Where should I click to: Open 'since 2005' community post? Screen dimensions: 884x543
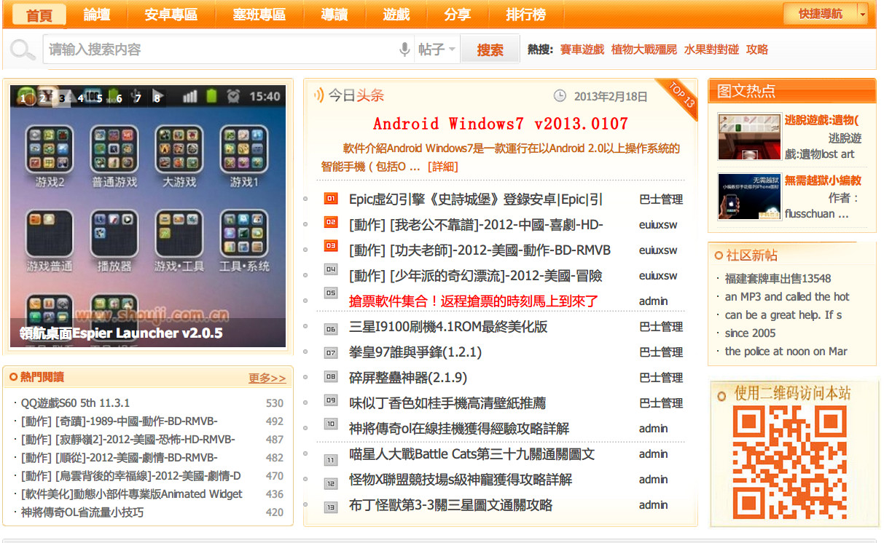[x=750, y=333]
